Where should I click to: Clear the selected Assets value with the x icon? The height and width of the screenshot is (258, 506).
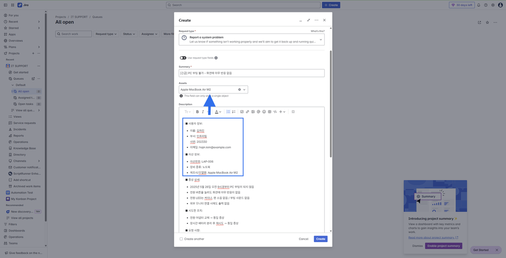(x=240, y=89)
